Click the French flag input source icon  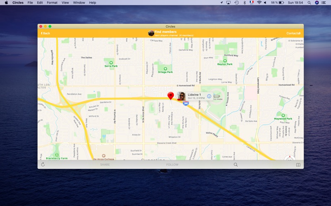[252, 2]
